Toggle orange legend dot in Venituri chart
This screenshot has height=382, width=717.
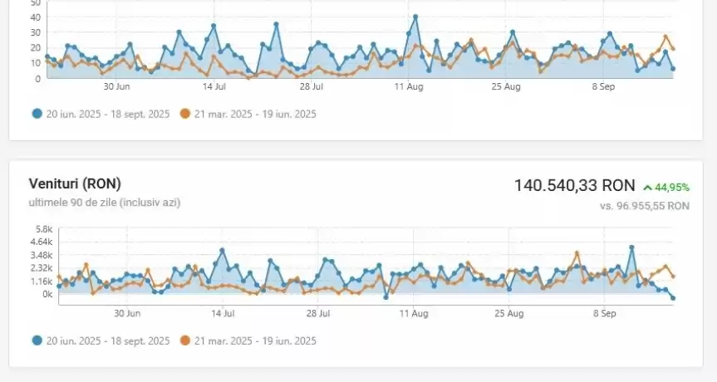coord(185,340)
